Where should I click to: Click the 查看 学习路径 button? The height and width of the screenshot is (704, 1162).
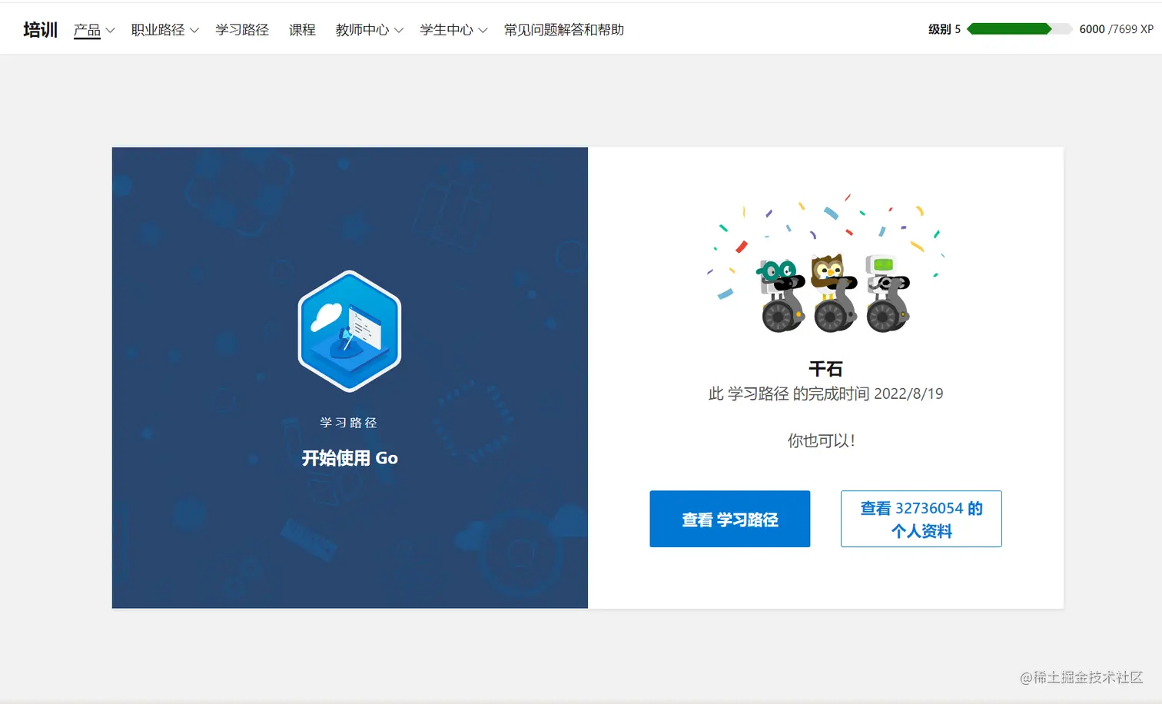(x=730, y=519)
